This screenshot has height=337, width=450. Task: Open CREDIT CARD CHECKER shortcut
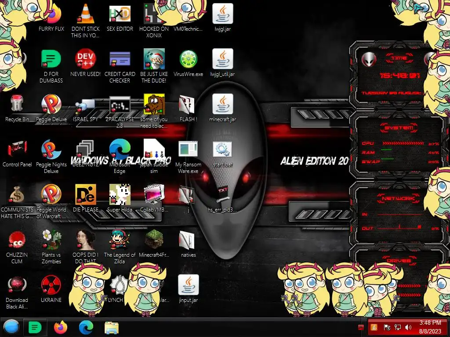(120, 59)
